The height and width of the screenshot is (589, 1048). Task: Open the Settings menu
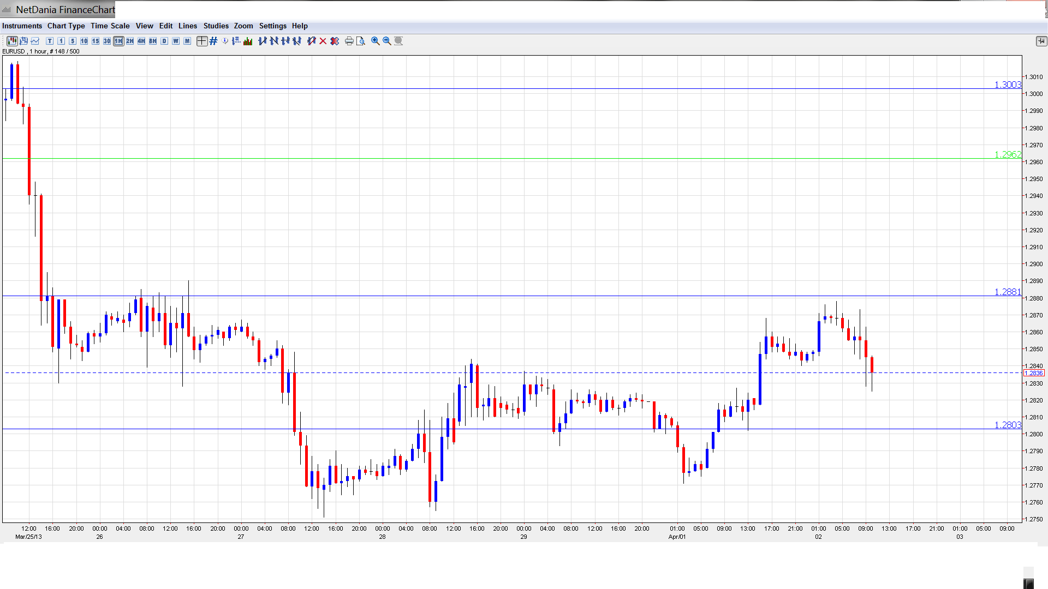point(272,26)
